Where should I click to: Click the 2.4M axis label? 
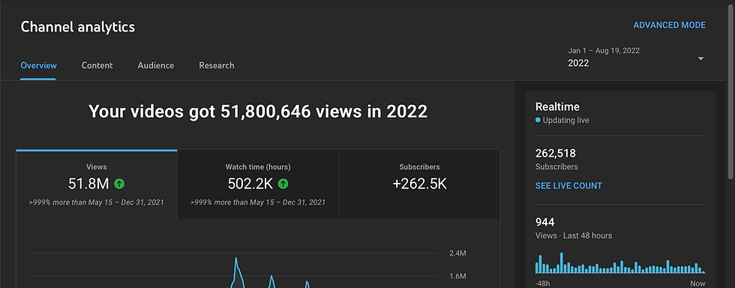tap(457, 253)
